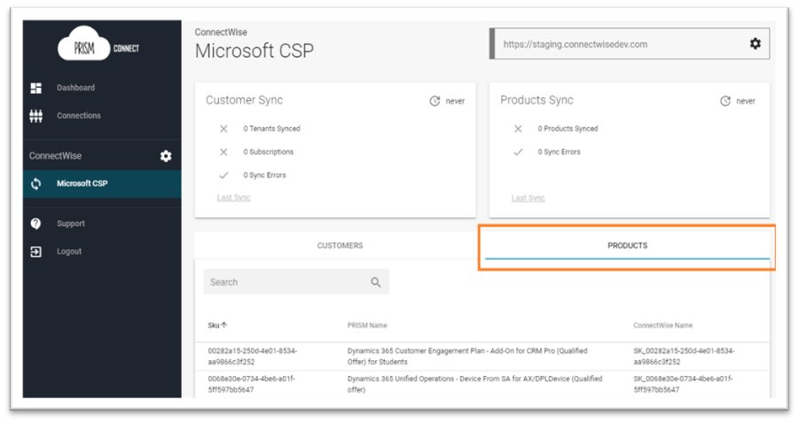Click the Connections plug icon

[35, 115]
